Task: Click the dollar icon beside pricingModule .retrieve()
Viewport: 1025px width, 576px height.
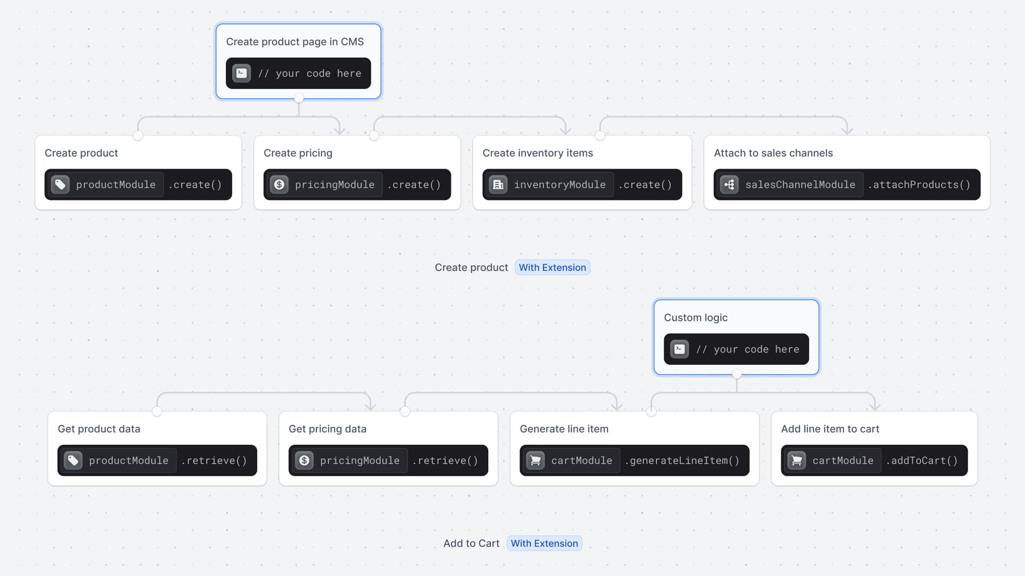Action: (304, 460)
